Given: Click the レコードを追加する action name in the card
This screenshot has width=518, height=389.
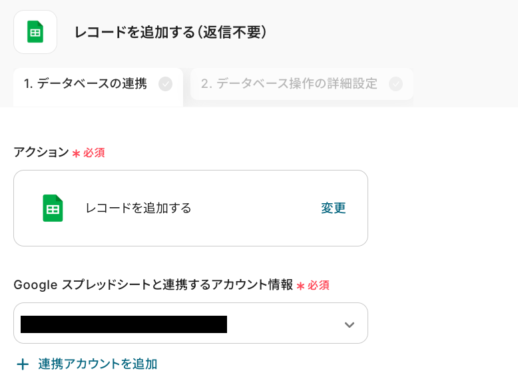Looking at the screenshot, I should click(138, 208).
